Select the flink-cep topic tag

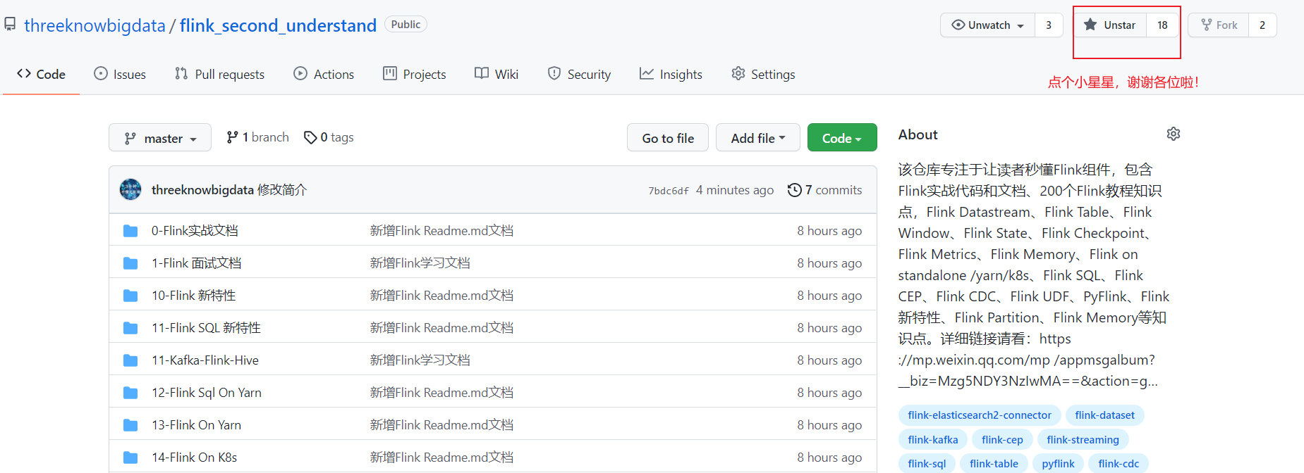(1002, 440)
